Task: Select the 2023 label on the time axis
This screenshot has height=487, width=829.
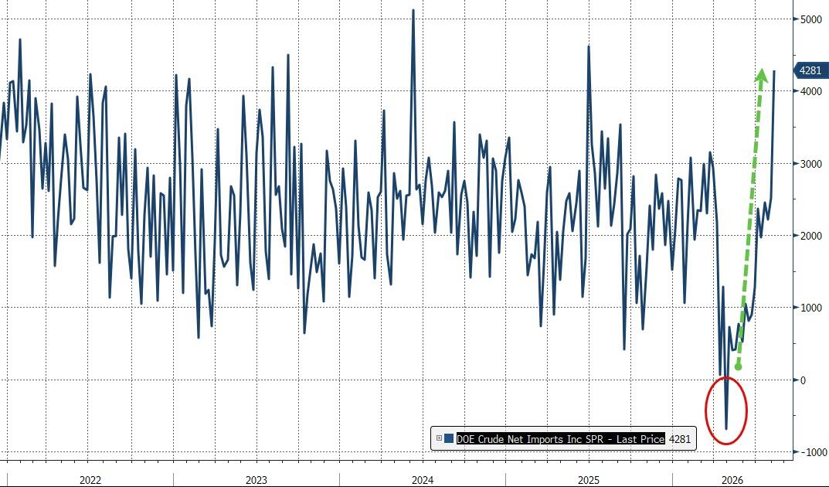Action: tap(257, 480)
